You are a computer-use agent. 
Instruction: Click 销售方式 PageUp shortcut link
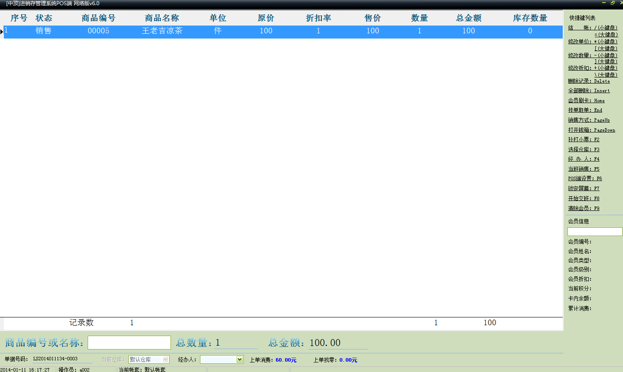[x=589, y=120]
